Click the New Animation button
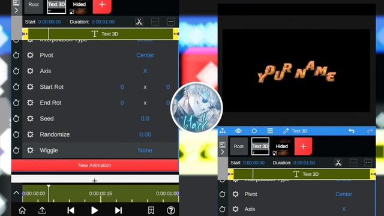384x216 pixels. 95,166
